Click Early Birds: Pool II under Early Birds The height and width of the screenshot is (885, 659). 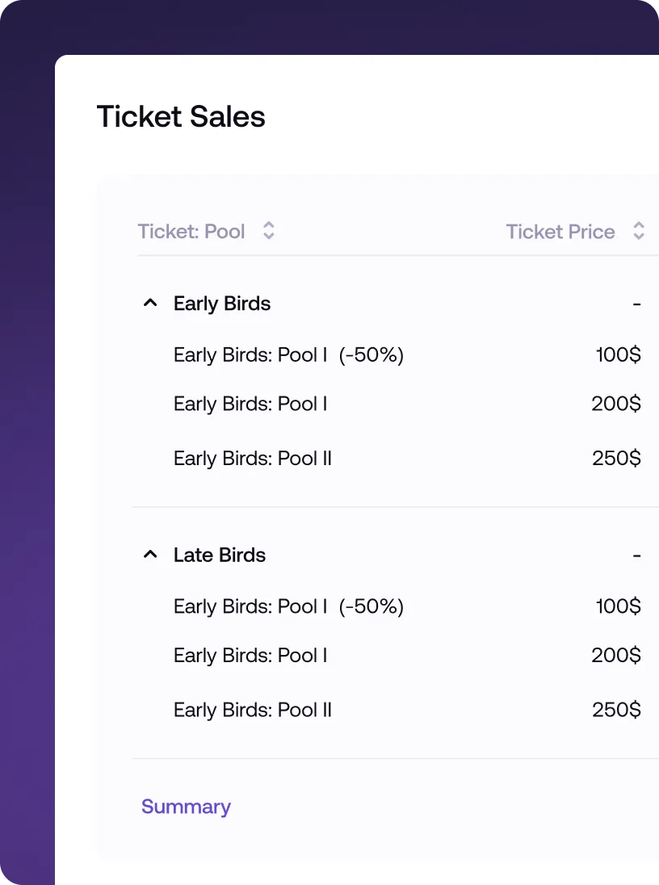coord(253,458)
